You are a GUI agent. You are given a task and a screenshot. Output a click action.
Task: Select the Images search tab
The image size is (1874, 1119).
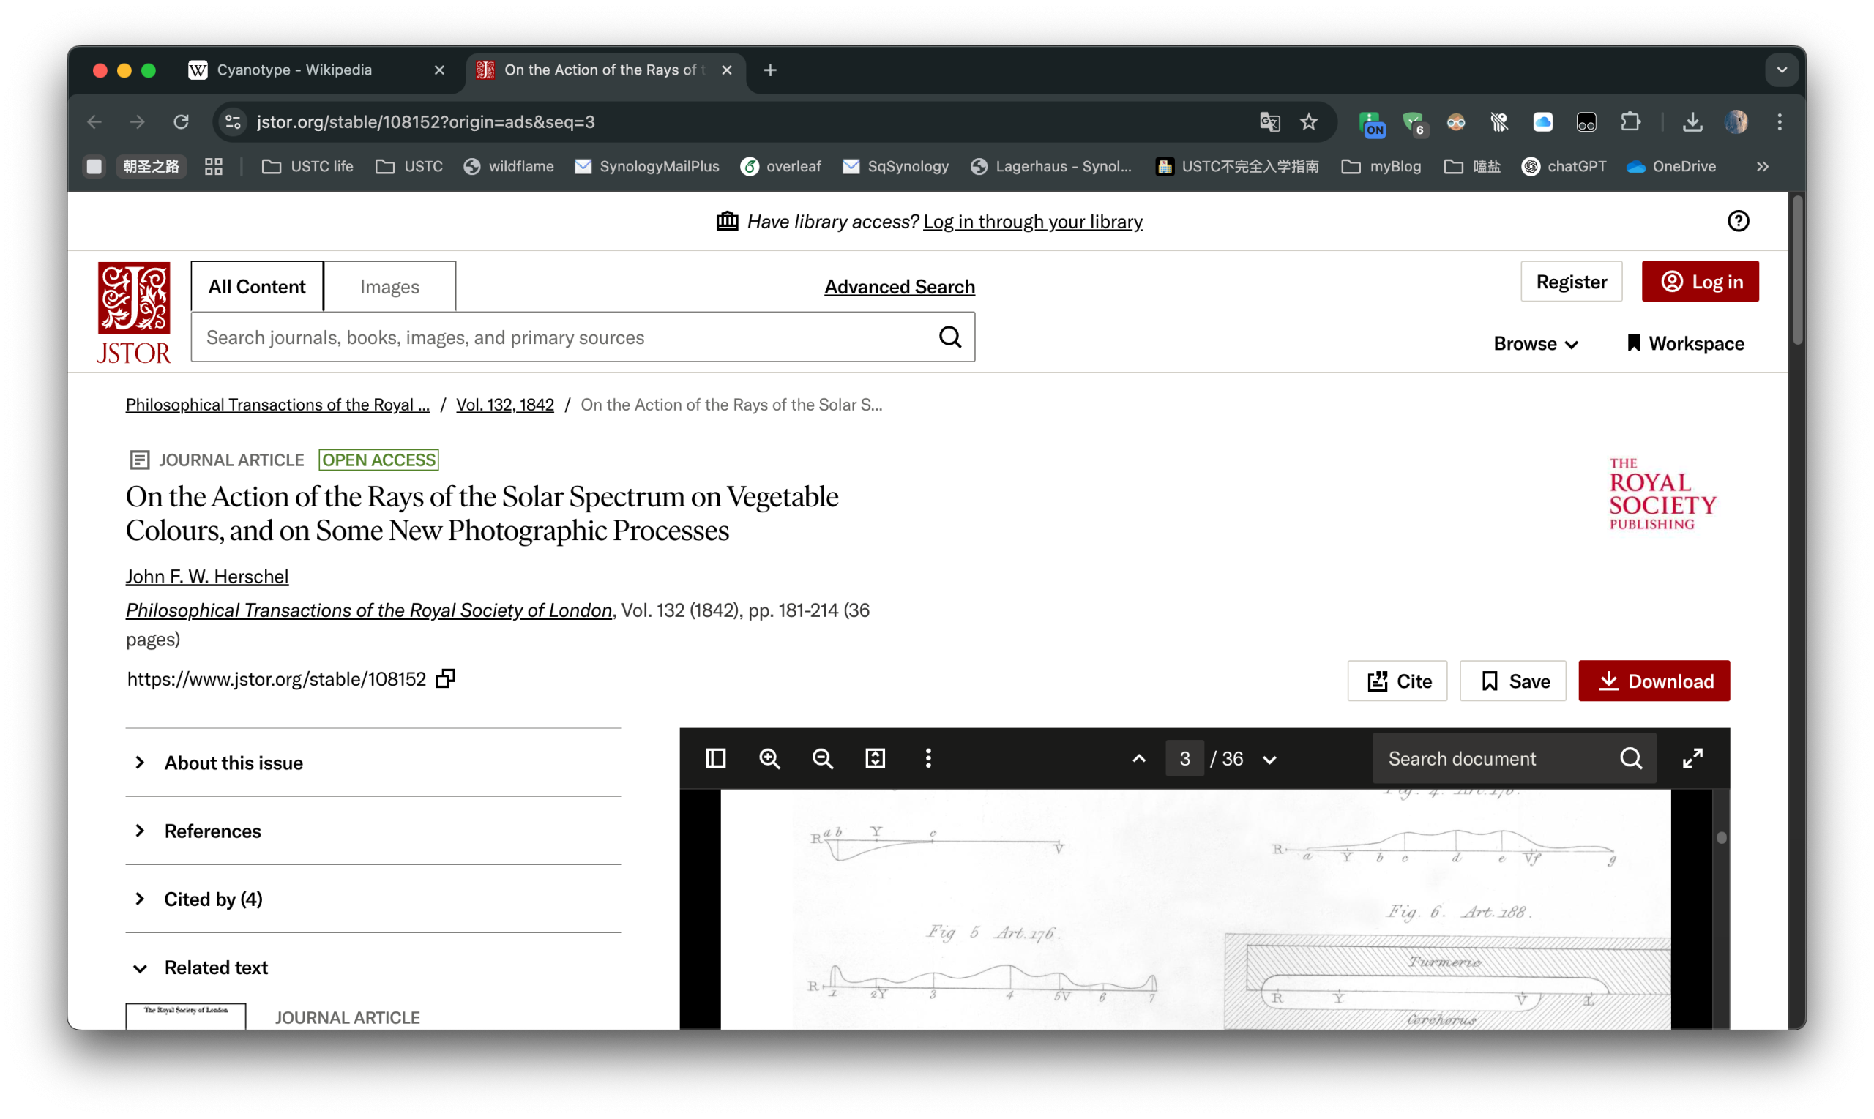pyautogui.click(x=389, y=287)
